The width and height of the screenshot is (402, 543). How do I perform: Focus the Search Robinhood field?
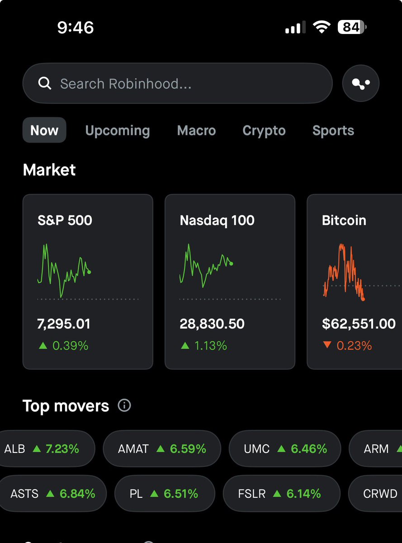(178, 84)
